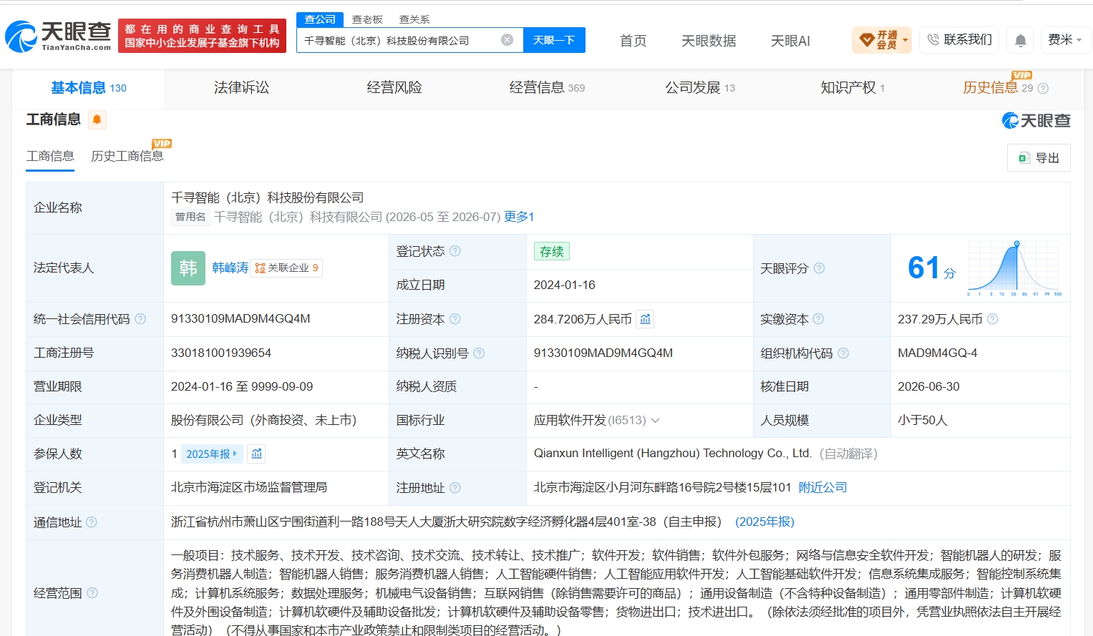Open chart icon next to 2025年报
This screenshot has width=1093, height=636.
257,454
